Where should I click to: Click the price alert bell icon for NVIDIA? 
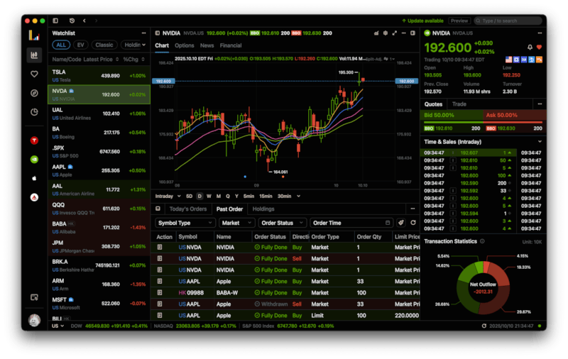[x=530, y=47]
